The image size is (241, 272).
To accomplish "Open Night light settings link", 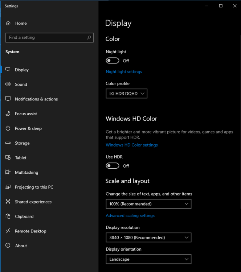I will click(124, 71).
